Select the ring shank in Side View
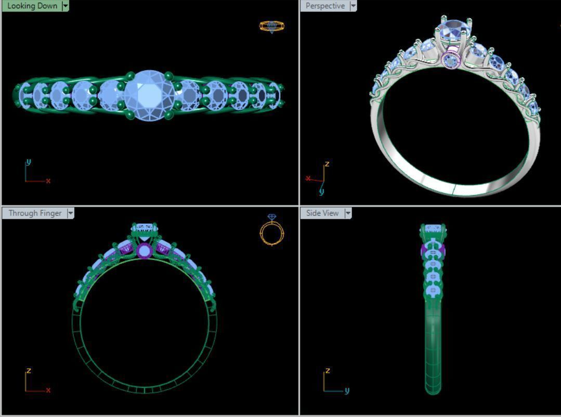This screenshot has width=561, height=417. tap(433, 349)
